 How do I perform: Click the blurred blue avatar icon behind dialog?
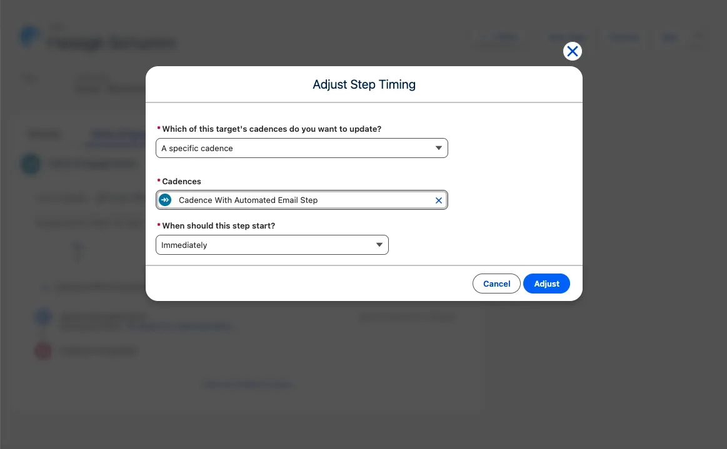click(x=30, y=36)
